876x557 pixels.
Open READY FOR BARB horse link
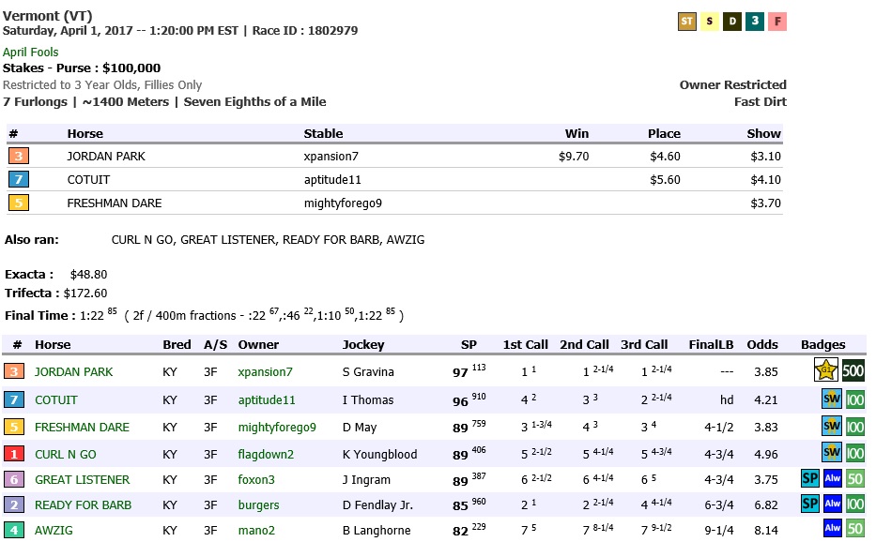[83, 505]
